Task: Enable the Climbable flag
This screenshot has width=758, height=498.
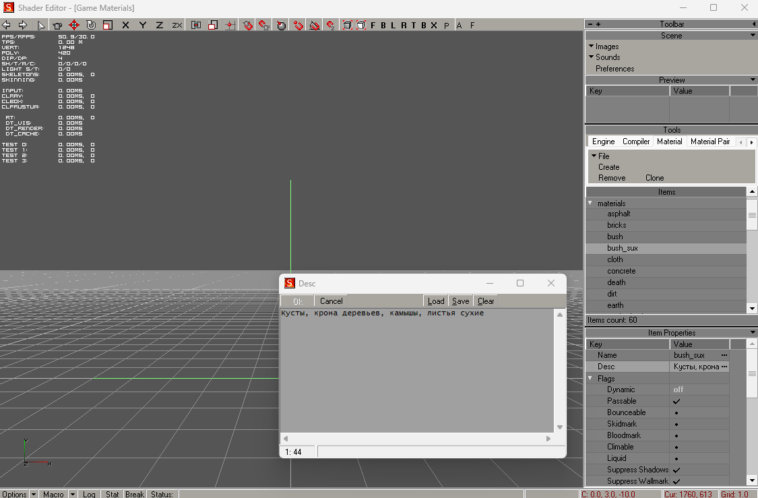Action: 676,447
